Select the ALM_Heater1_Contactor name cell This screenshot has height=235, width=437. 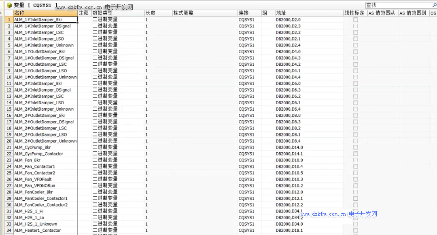pyautogui.click(x=45, y=231)
